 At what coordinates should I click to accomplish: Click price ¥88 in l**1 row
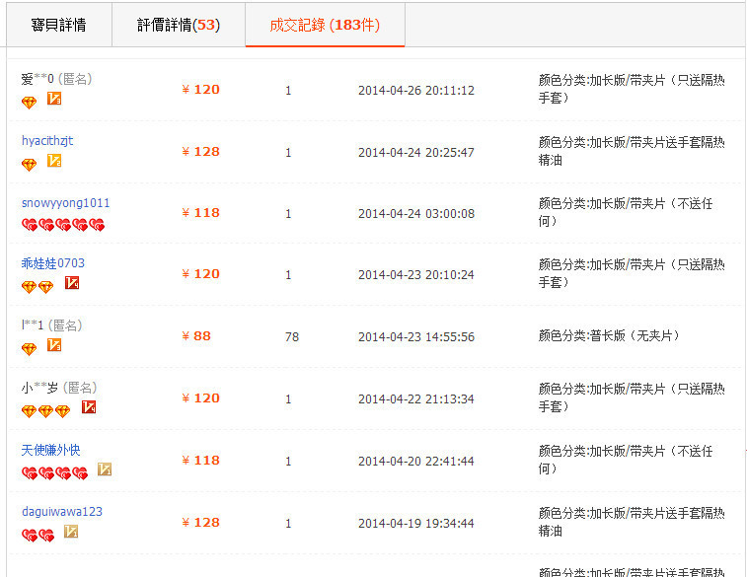coord(196,336)
